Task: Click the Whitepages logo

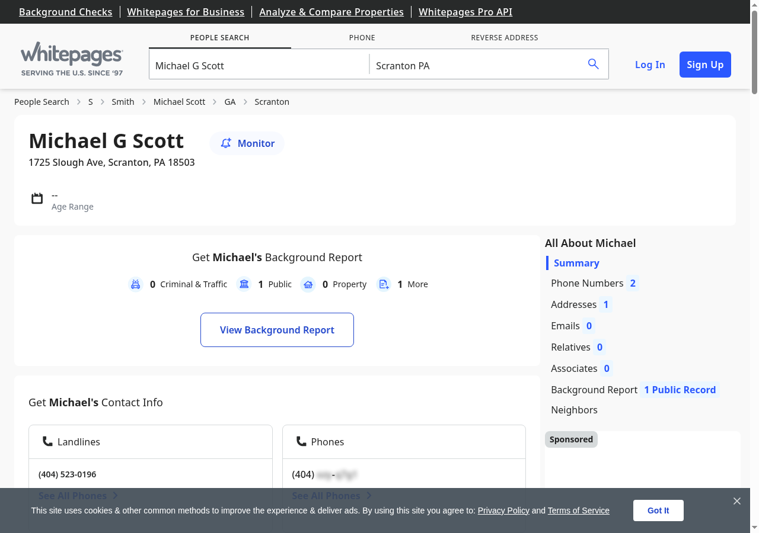Action: pyautogui.click(x=71, y=56)
